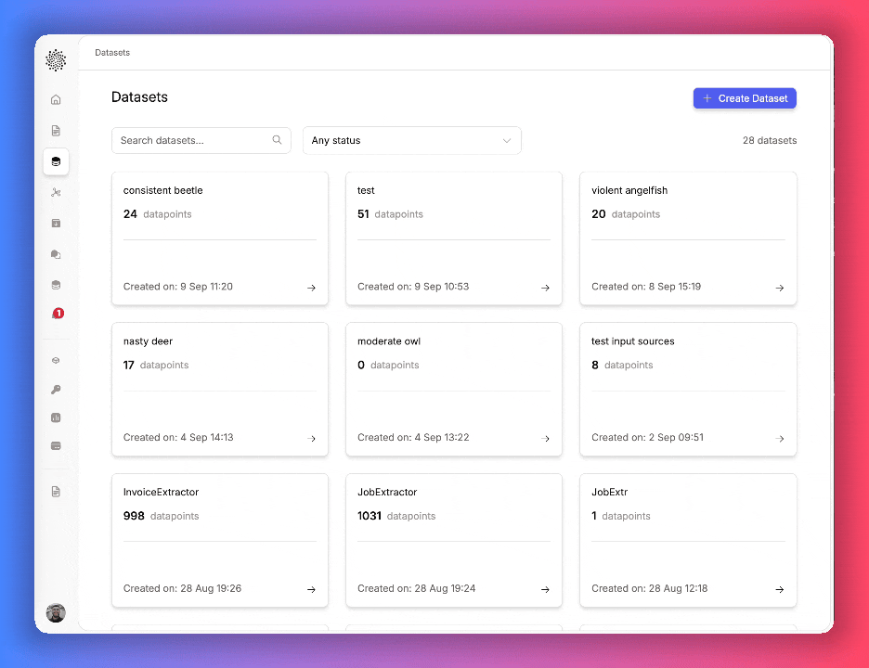Open test dataset arrow
Screen dimensions: 869x668
545,288
